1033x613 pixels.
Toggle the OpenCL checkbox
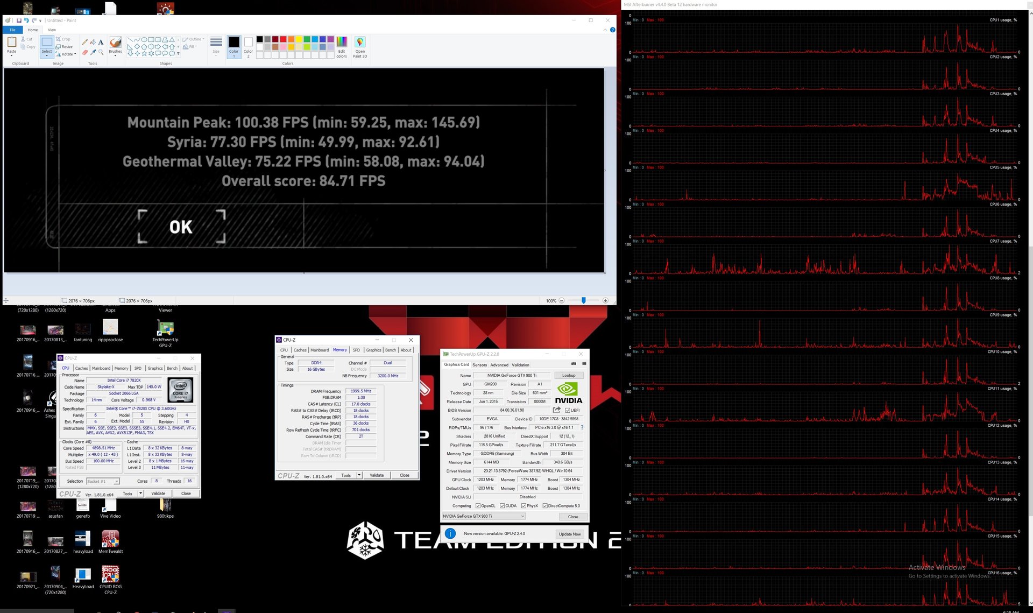(478, 506)
